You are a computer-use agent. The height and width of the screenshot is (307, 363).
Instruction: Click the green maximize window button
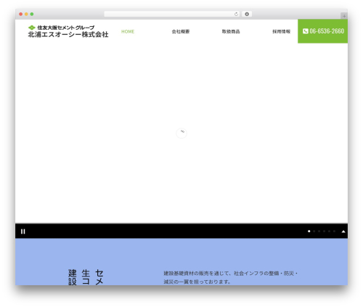point(32,14)
